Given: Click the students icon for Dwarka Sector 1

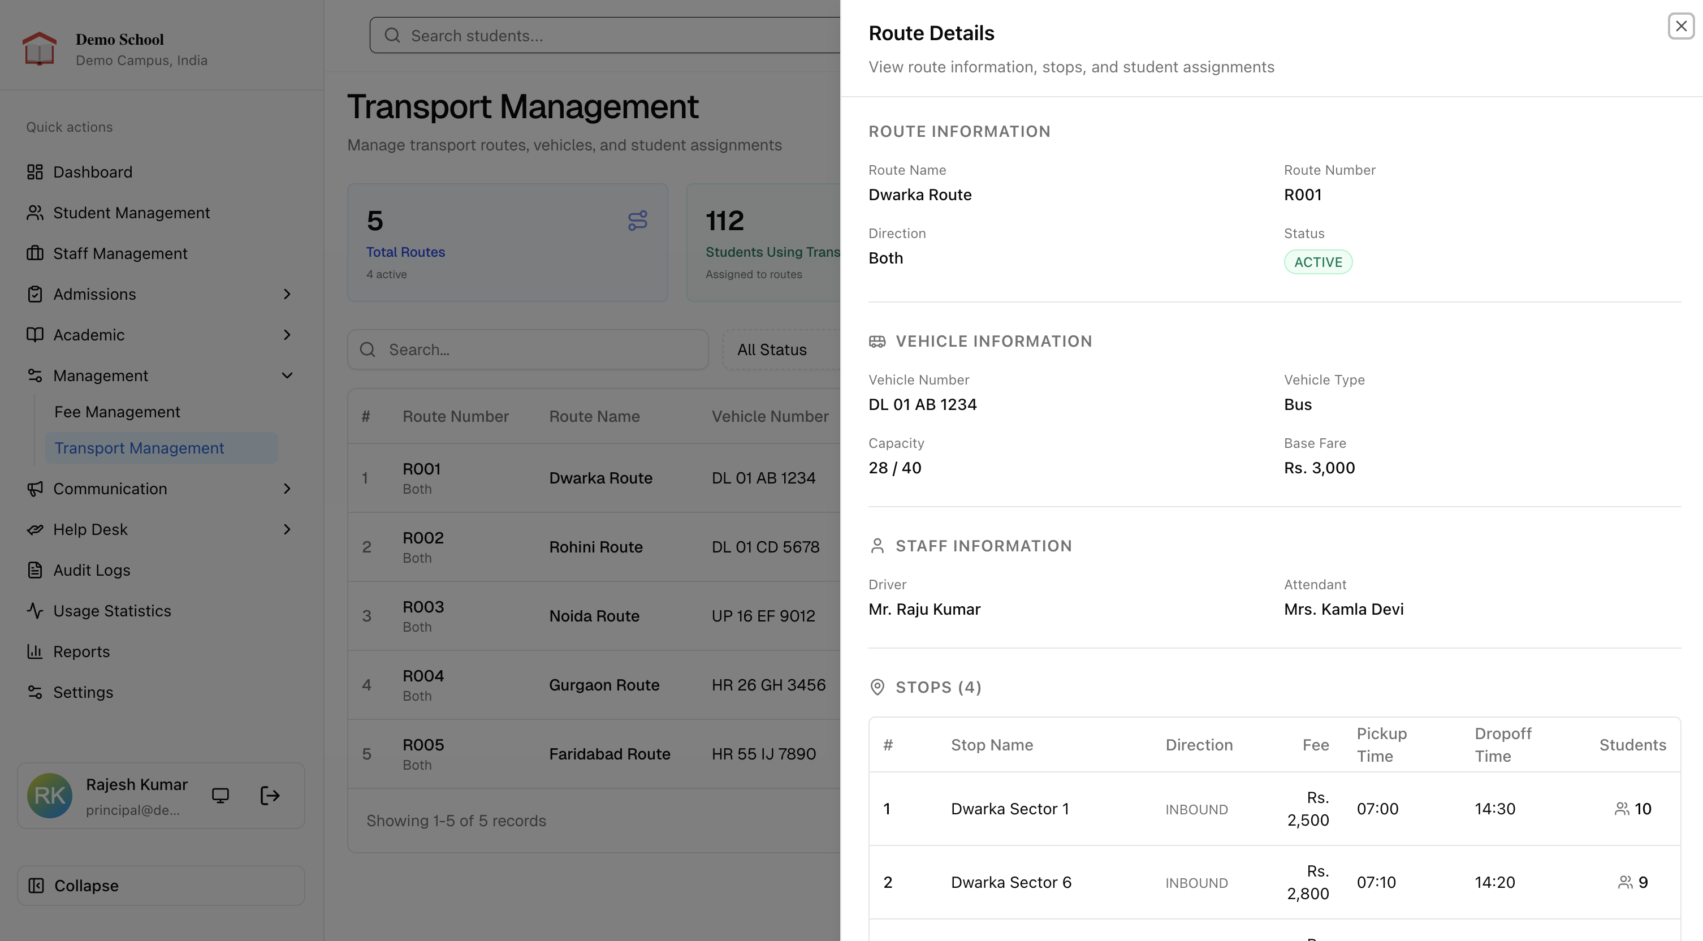Looking at the screenshot, I should pos(1622,809).
